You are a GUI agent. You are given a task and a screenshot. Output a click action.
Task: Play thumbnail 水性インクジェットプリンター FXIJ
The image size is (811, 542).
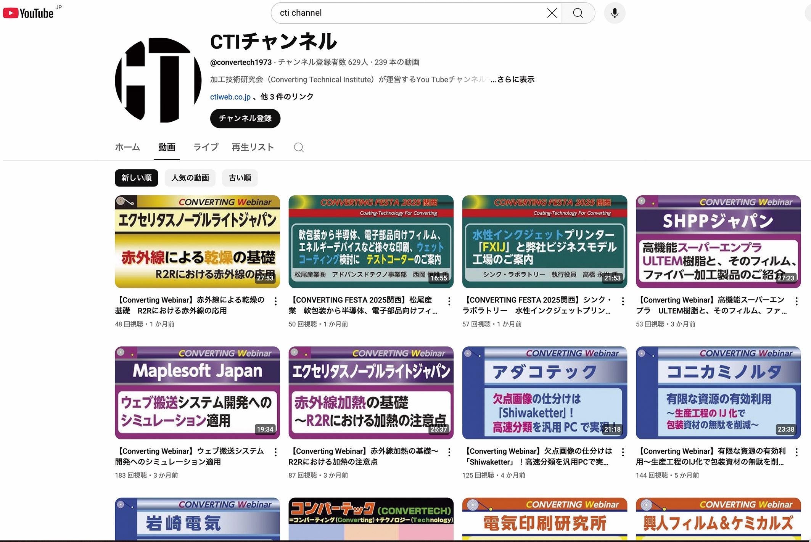[x=545, y=241]
